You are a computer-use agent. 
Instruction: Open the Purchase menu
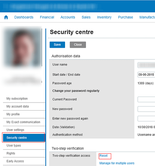click(x=125, y=17)
